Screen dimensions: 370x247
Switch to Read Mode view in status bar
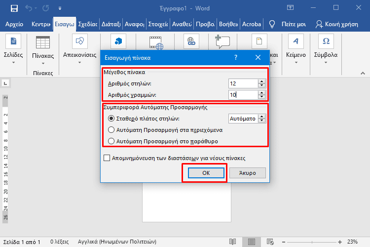[x=233, y=242]
